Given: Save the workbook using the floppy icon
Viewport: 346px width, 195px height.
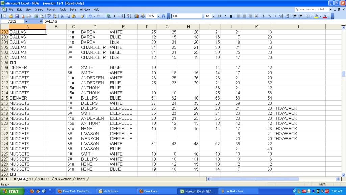Looking at the screenshot, I should (17, 16).
